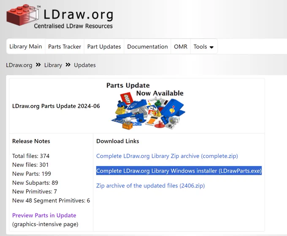The width and height of the screenshot is (287, 236).
Task: Open Documentation in the nav bar
Action: pos(147,46)
